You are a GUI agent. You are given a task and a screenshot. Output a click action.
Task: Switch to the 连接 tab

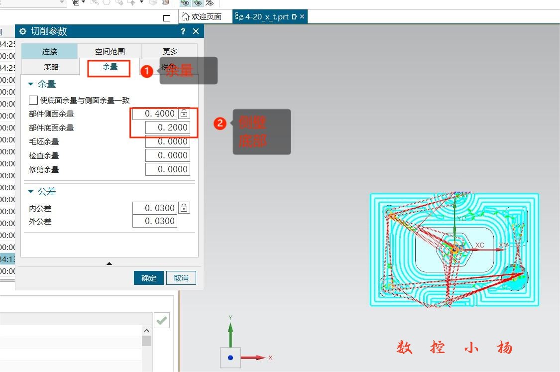pyautogui.click(x=50, y=51)
